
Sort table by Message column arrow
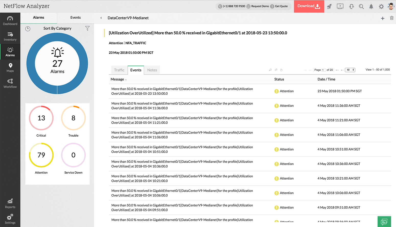coord(126,80)
